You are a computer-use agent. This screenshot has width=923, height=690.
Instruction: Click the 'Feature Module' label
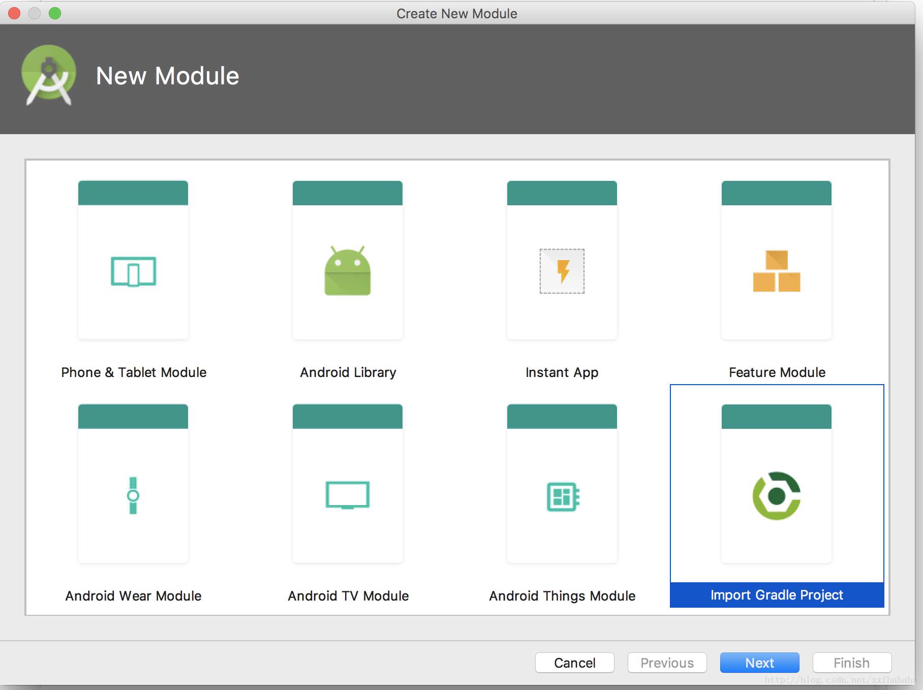click(x=777, y=372)
